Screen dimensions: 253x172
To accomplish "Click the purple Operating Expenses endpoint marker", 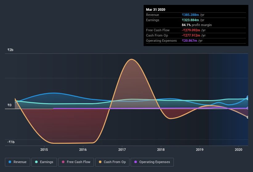I will tap(248, 108).
